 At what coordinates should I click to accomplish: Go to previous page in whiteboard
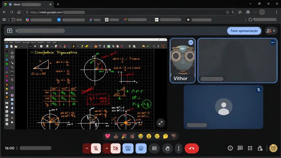(x=154, y=46)
